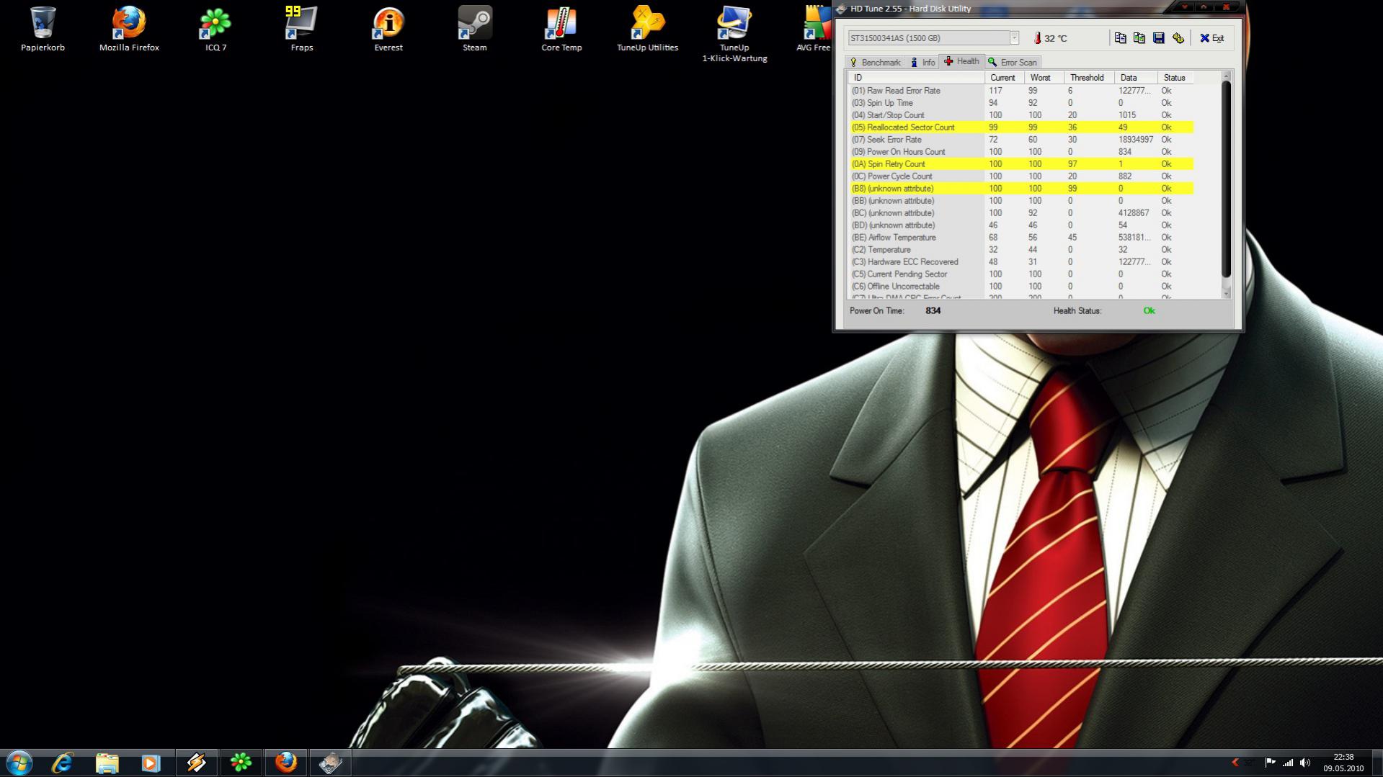Viewport: 1383px width, 777px height.
Task: Click the volume speaker tray icon
Action: [1305, 763]
